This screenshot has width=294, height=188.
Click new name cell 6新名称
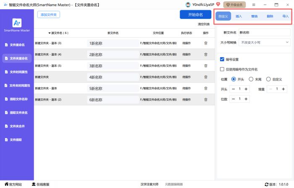click(x=113, y=100)
